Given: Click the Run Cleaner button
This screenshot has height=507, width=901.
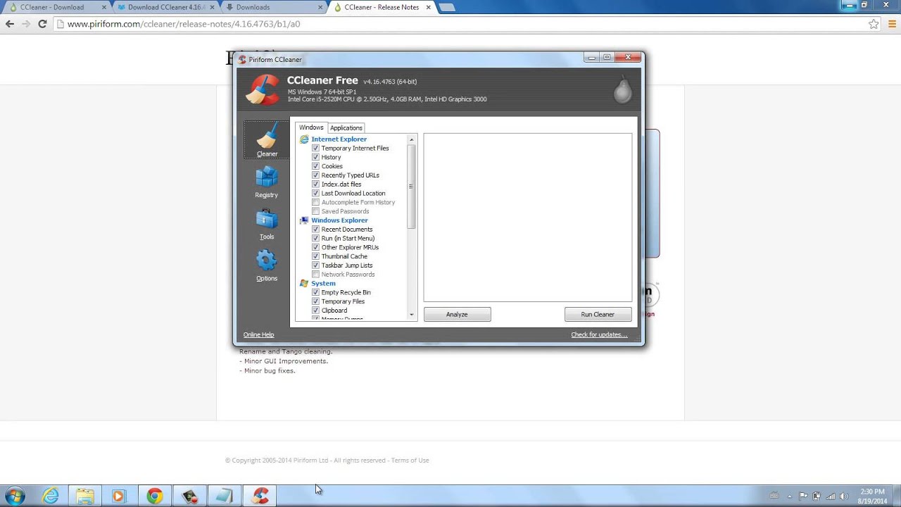Looking at the screenshot, I should pyautogui.click(x=598, y=315).
